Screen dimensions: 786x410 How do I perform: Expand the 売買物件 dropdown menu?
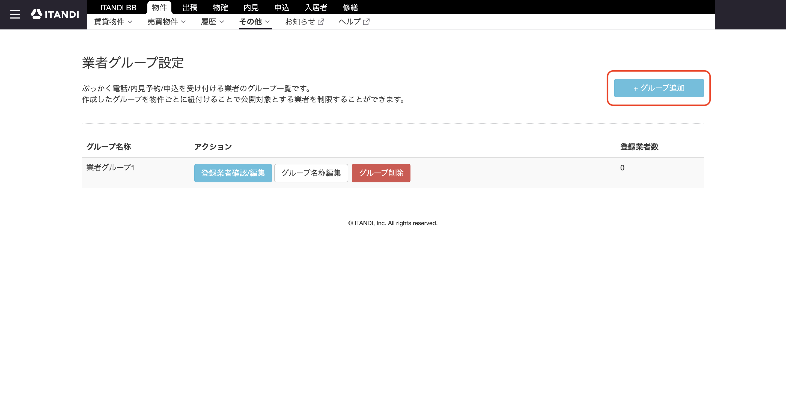[166, 22]
